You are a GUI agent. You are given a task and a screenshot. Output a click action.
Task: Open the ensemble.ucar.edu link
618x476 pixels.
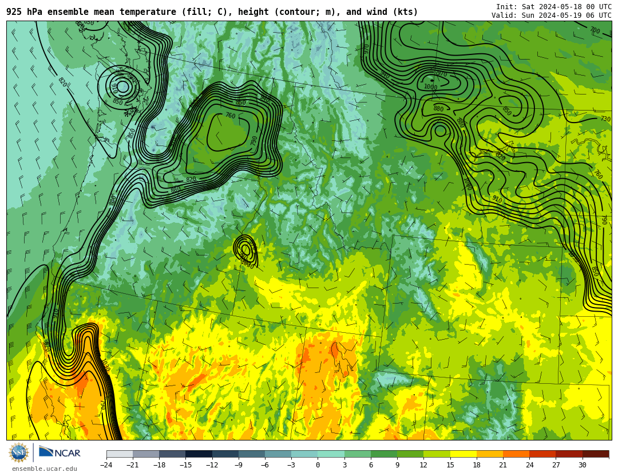click(45, 469)
